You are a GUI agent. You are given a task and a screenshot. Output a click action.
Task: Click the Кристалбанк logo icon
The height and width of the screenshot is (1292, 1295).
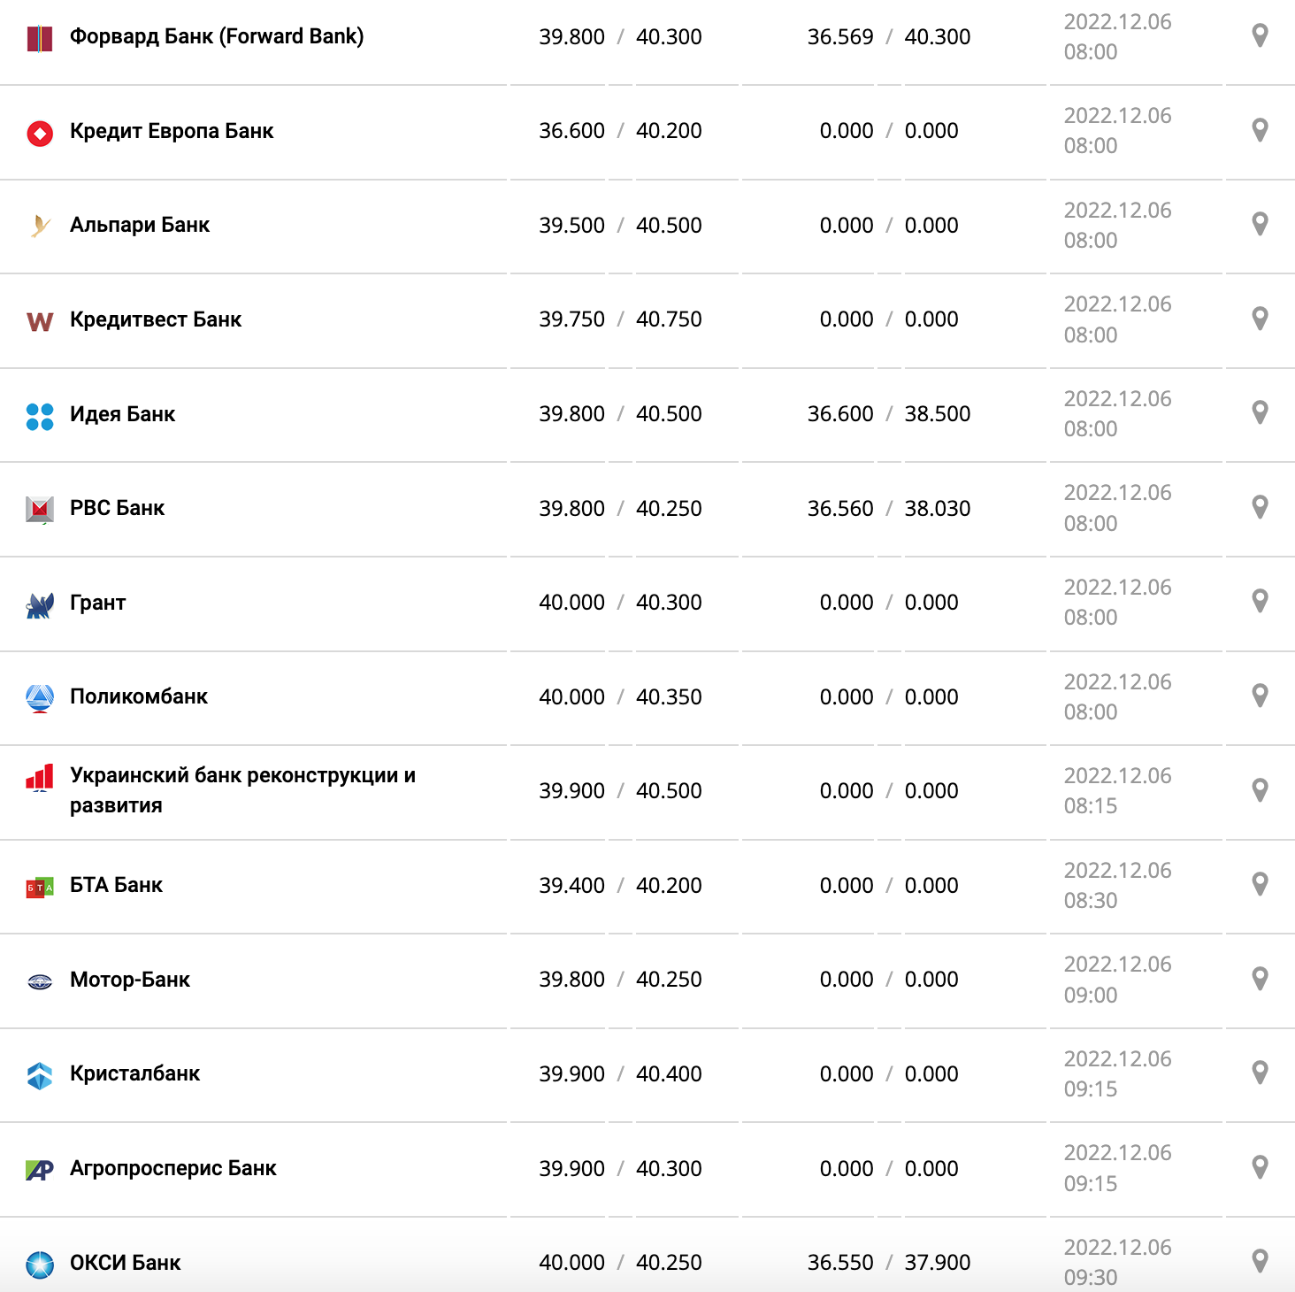[40, 1075]
